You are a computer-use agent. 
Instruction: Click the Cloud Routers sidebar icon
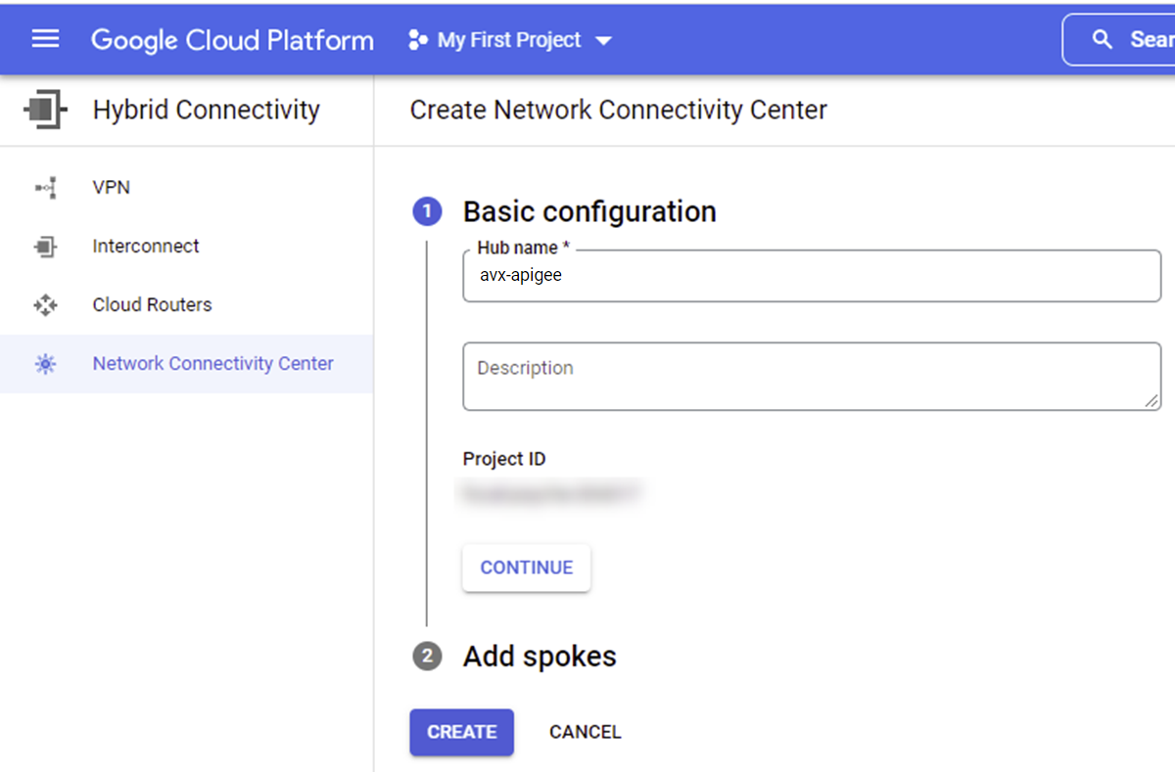[x=45, y=305]
